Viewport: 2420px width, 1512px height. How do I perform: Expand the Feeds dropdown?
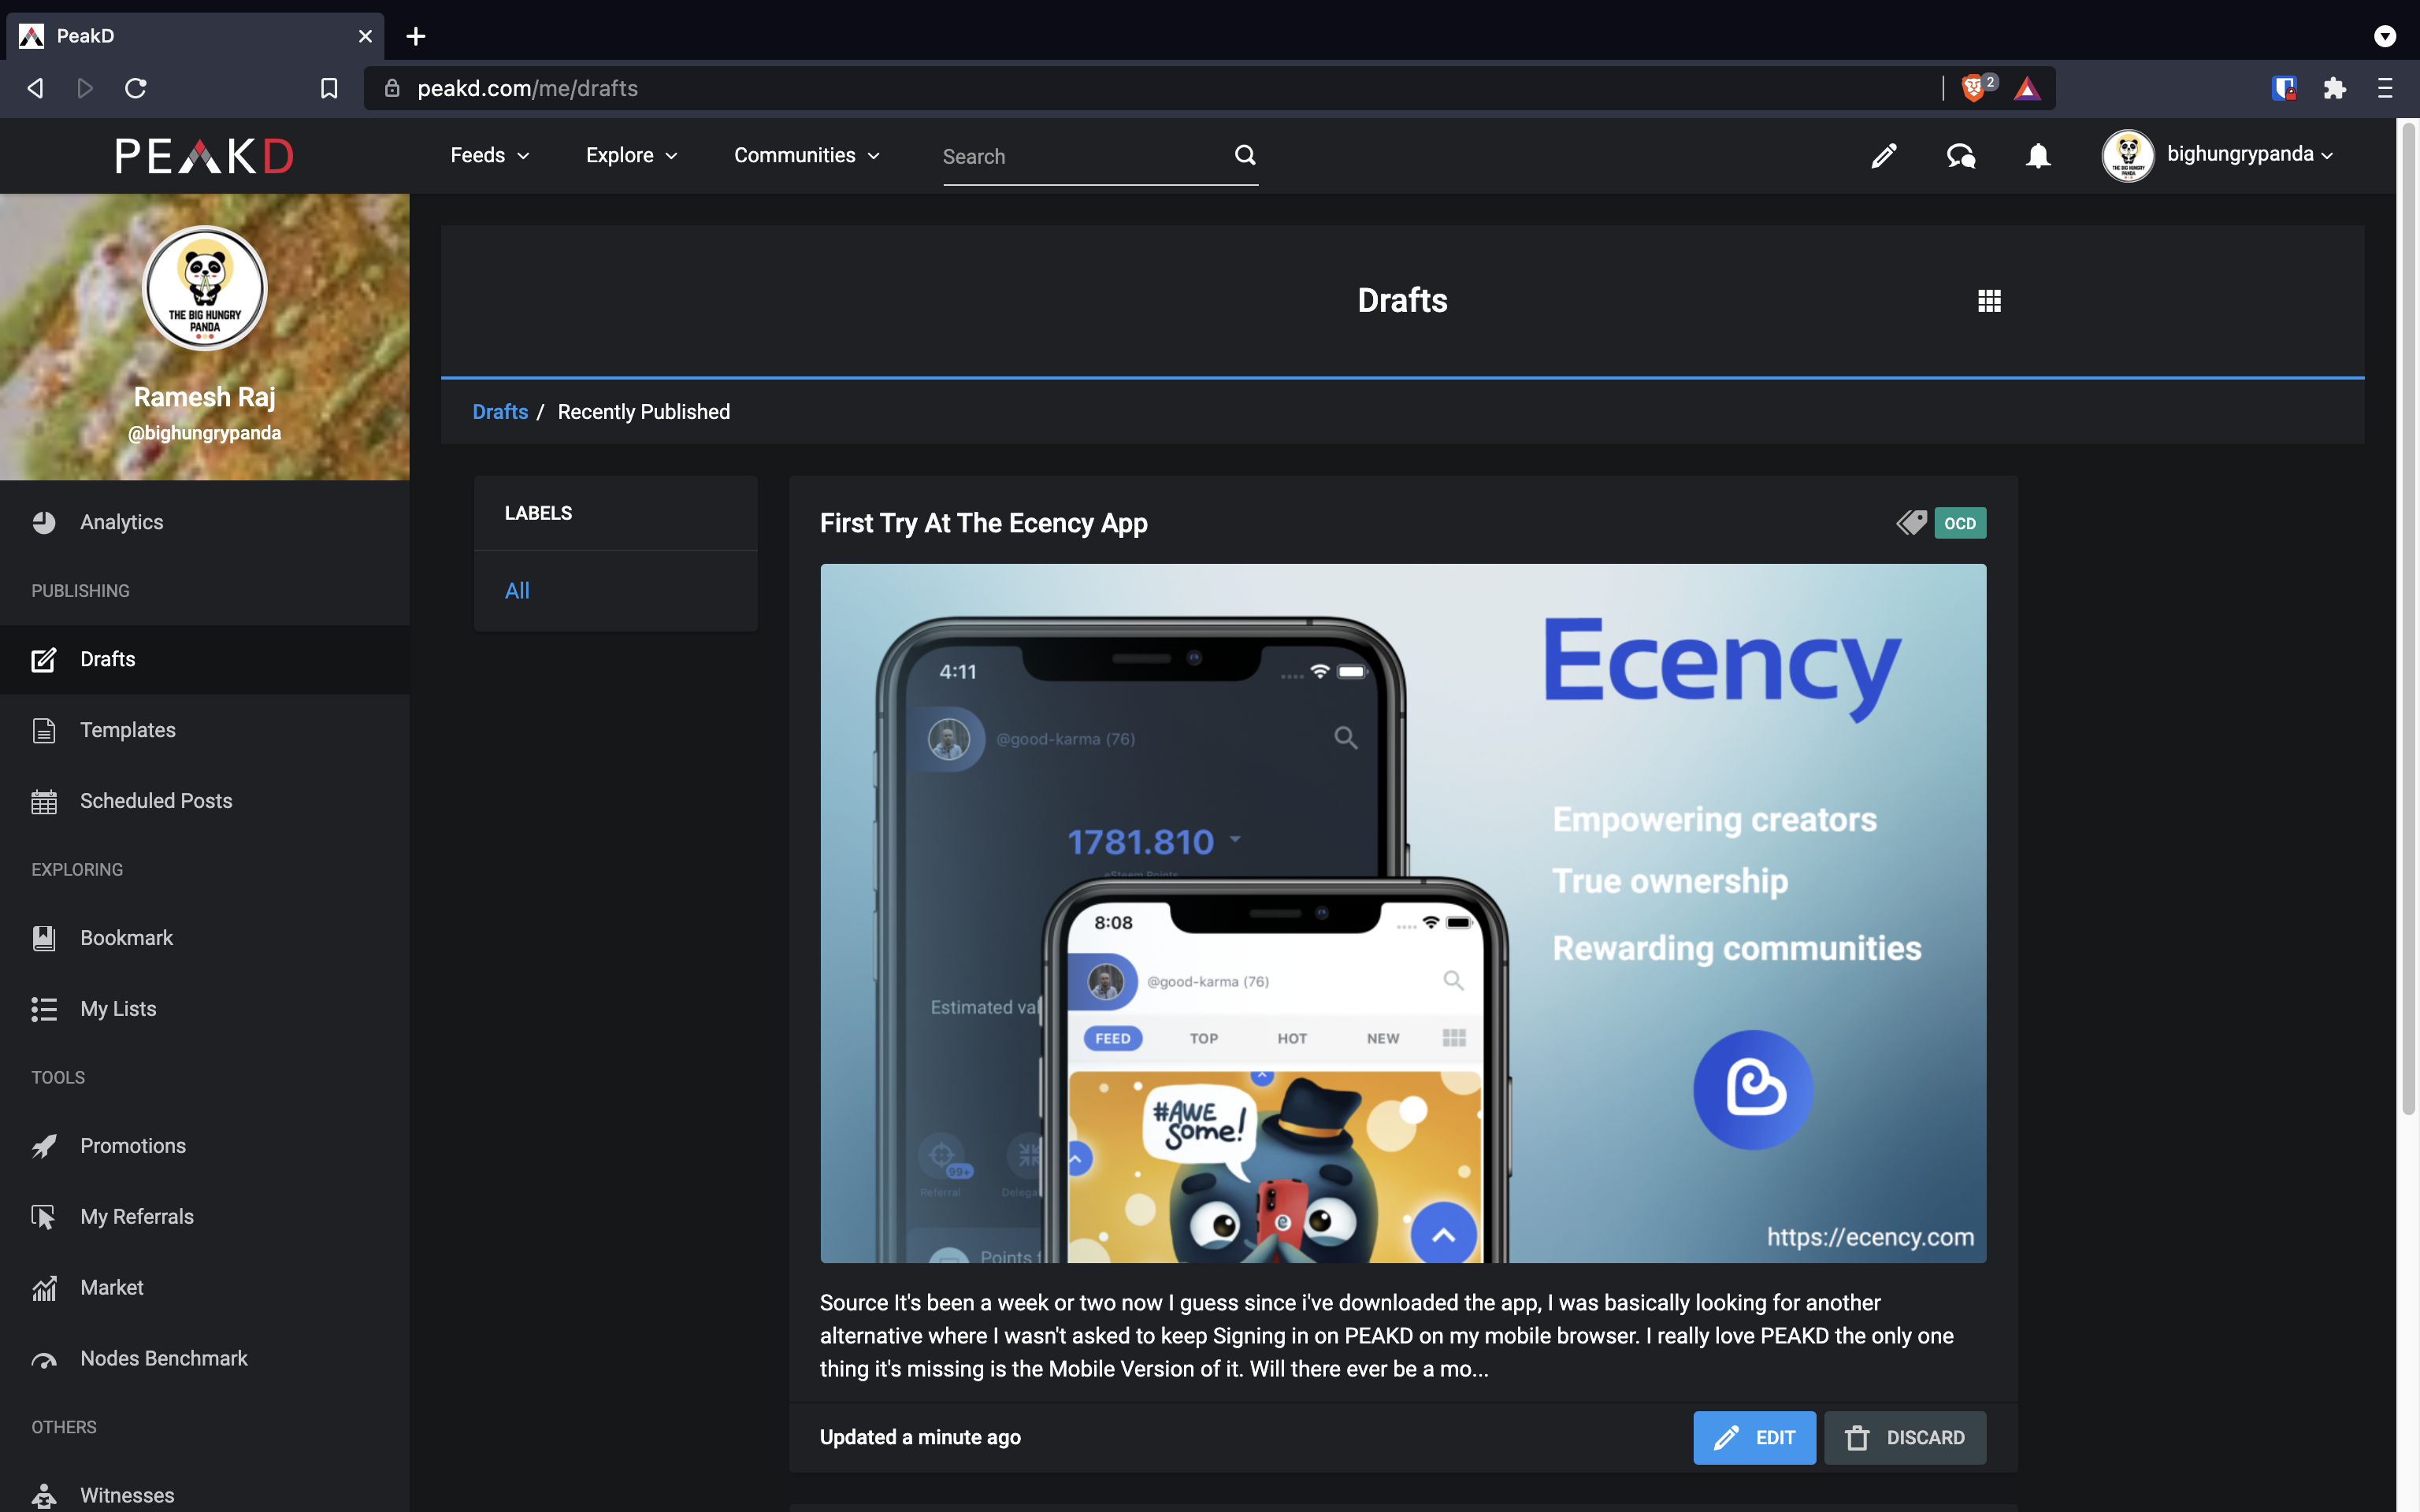490,155
